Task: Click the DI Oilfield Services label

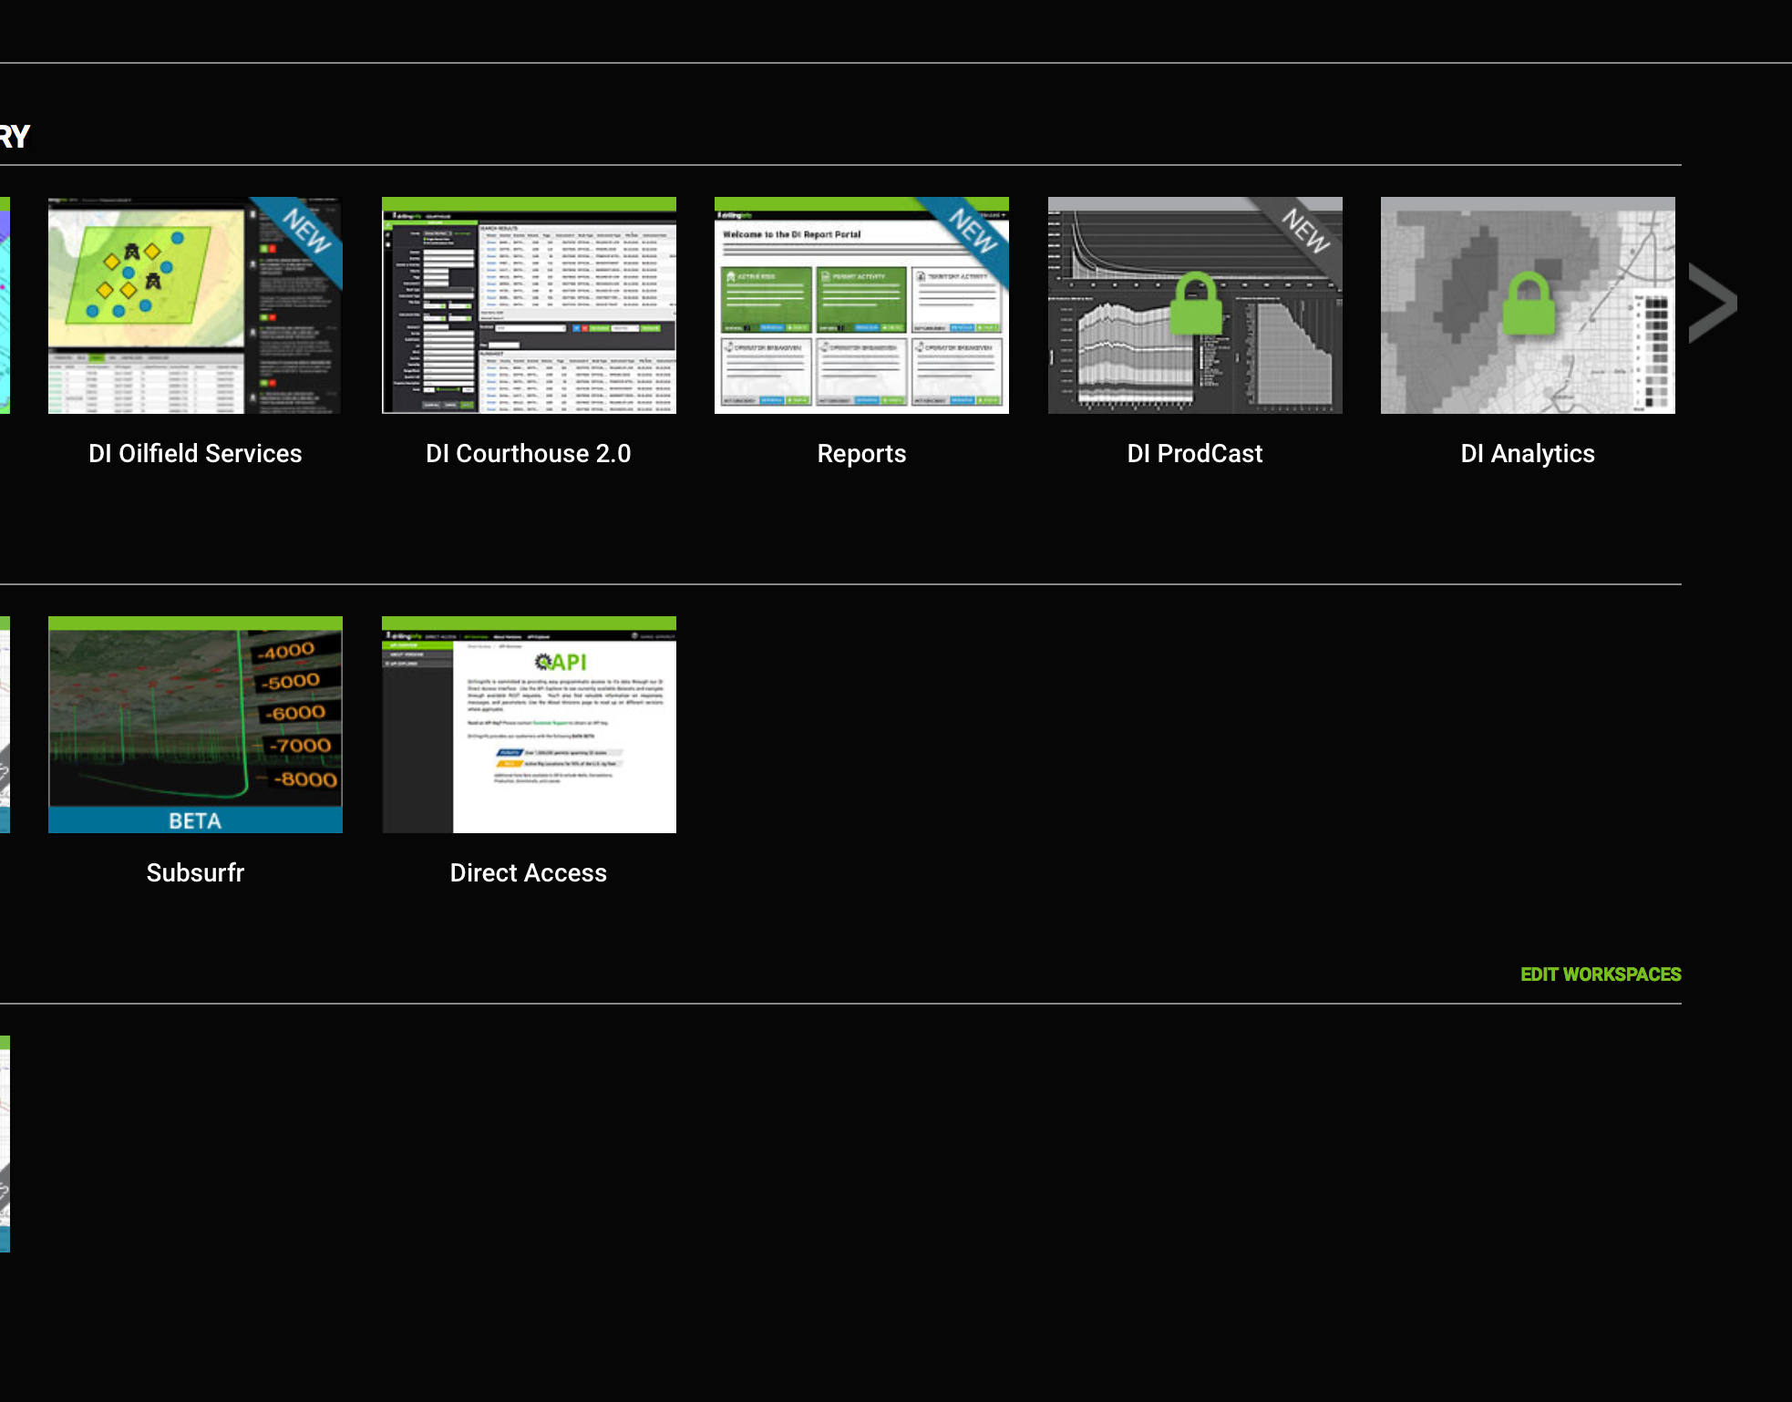Action: click(x=195, y=453)
